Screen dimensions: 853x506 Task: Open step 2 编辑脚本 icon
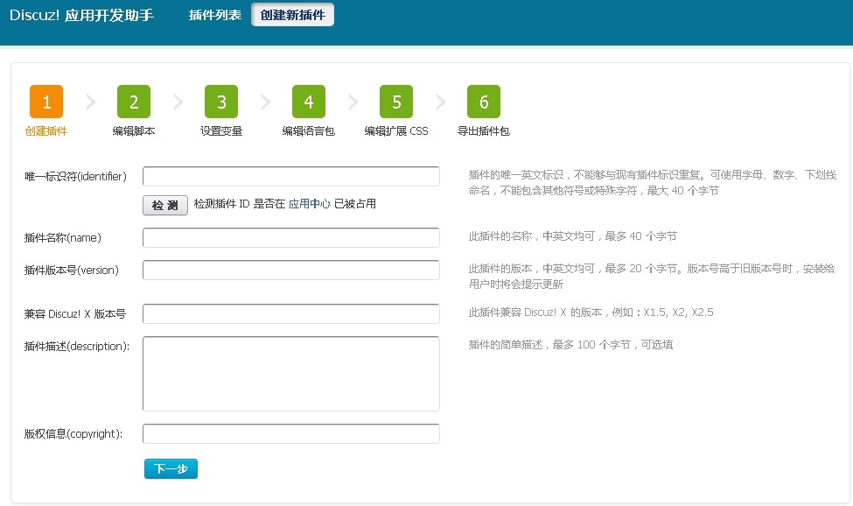133,101
